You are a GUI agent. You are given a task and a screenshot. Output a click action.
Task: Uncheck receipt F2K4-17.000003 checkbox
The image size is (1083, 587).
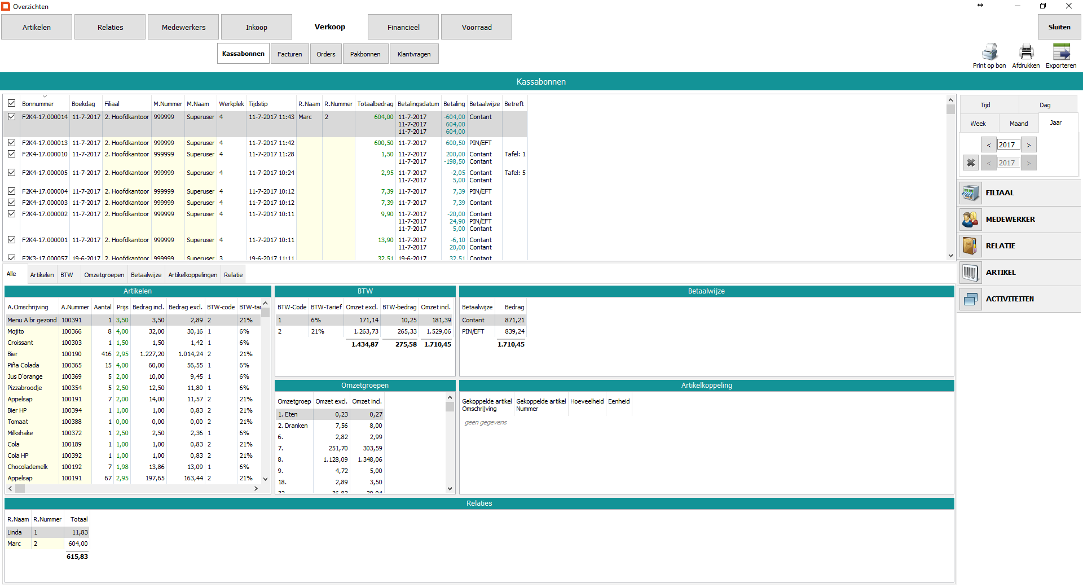click(11, 203)
